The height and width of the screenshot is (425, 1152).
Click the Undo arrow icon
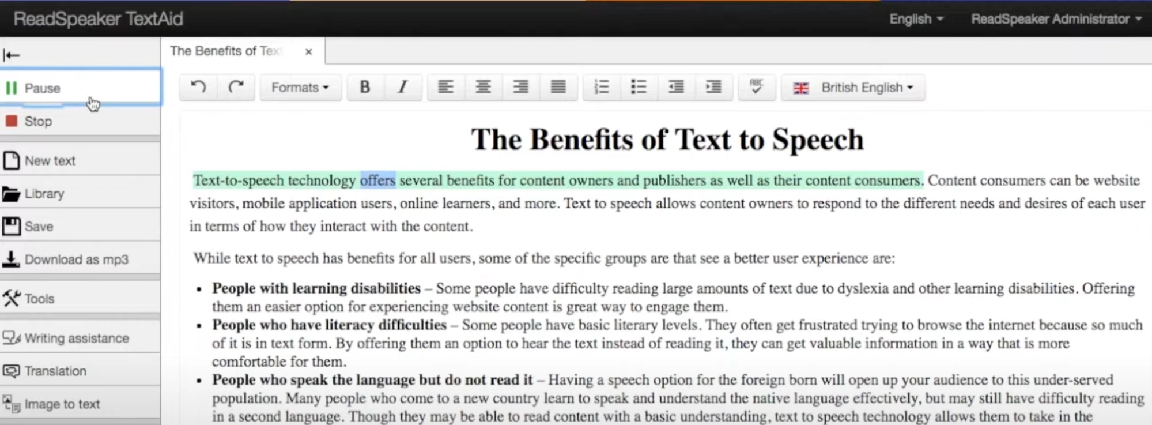pyautogui.click(x=198, y=87)
